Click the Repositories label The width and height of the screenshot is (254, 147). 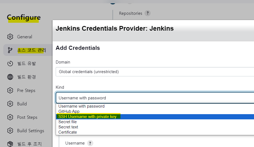click(x=131, y=13)
